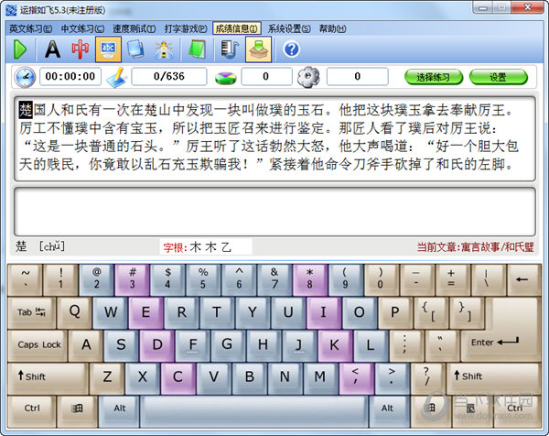Click the 3 # key on virtual keyboard
Viewport: 549px width, 436px height.
tap(133, 279)
